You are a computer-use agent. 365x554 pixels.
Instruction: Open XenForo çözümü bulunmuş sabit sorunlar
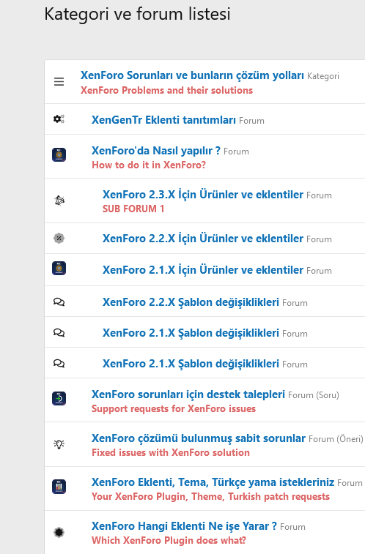click(x=199, y=438)
